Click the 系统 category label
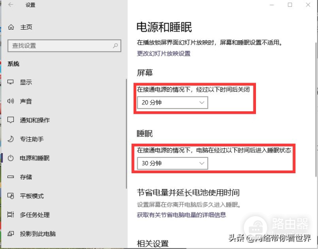This screenshot has height=249, width=318. (x=13, y=64)
